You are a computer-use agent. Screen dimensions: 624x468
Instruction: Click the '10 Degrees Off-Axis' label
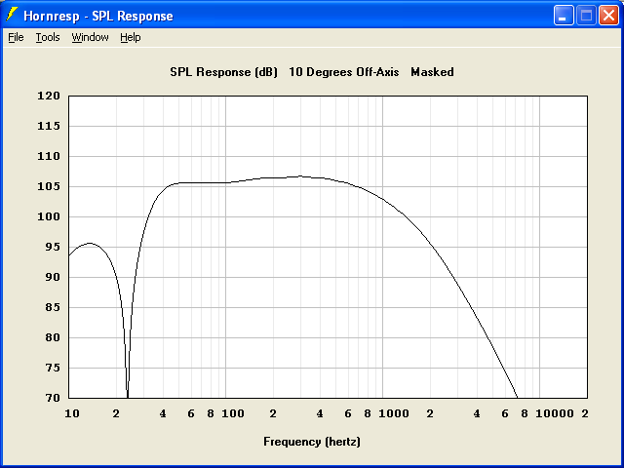pos(344,72)
